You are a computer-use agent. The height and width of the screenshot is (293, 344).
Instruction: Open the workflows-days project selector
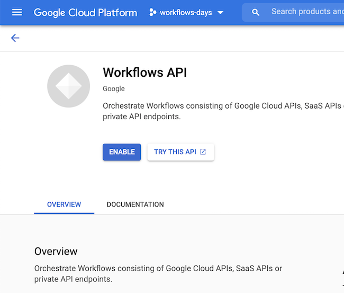pos(186,13)
